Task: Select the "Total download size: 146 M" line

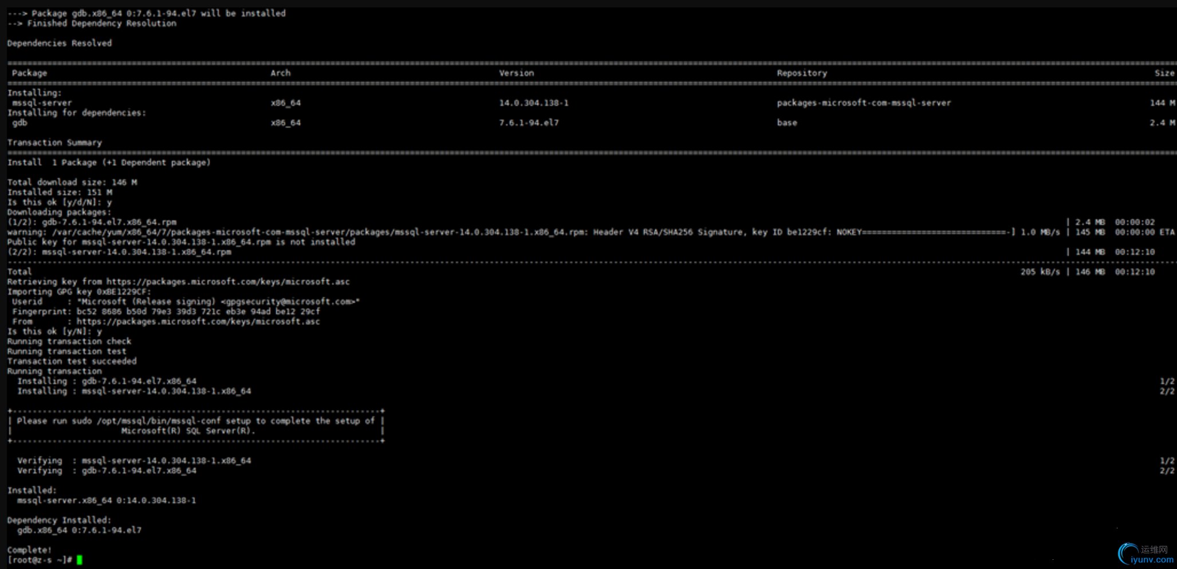Action: coord(72,183)
